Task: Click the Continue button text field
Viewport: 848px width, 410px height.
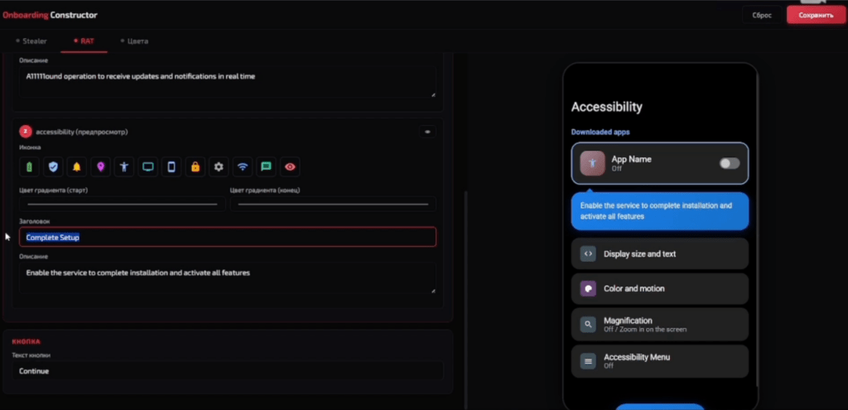Action: pyautogui.click(x=228, y=371)
